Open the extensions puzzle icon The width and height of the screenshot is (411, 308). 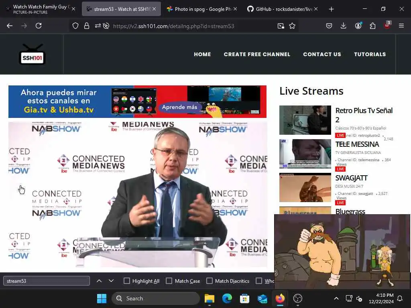tap(372, 26)
